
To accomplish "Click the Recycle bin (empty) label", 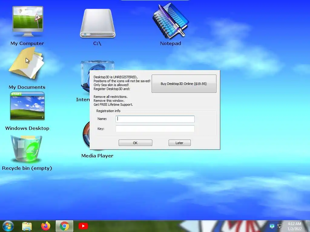I will (27, 168).
